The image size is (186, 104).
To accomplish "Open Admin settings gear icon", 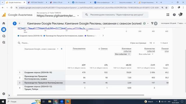I will (x=4, y=94).
